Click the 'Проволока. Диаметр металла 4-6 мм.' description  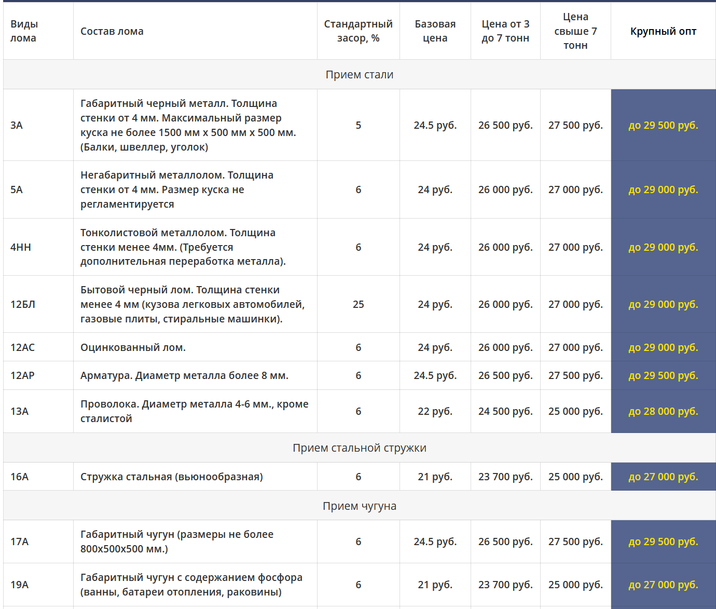click(195, 411)
